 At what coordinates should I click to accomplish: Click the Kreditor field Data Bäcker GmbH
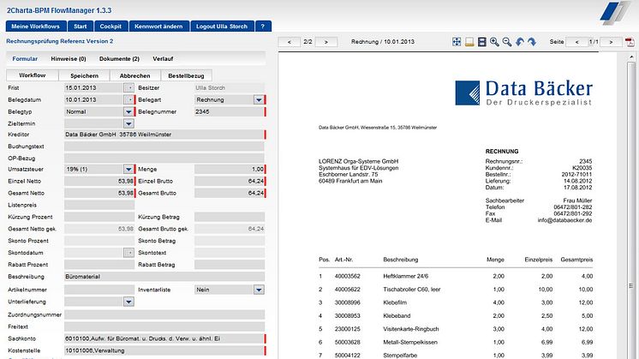click(x=164, y=135)
